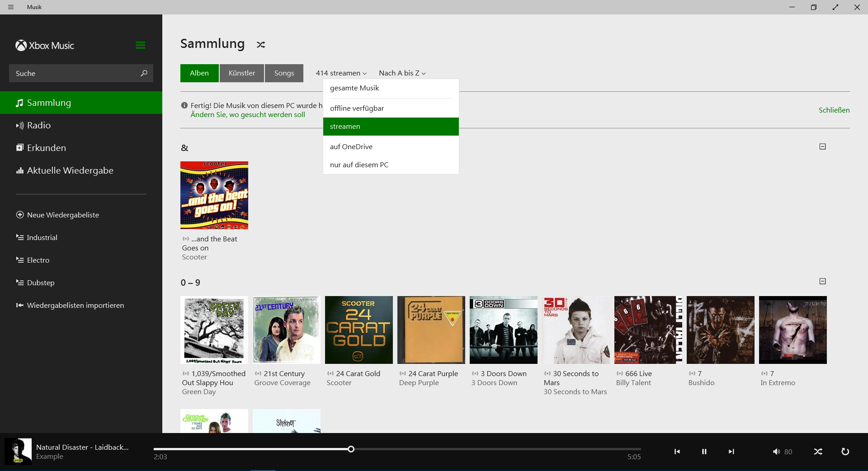Open the '414 streamen' filter dropdown
868x471 pixels.
tap(341, 73)
